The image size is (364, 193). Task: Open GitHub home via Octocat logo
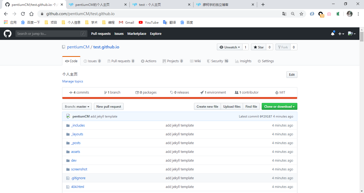coord(7,34)
